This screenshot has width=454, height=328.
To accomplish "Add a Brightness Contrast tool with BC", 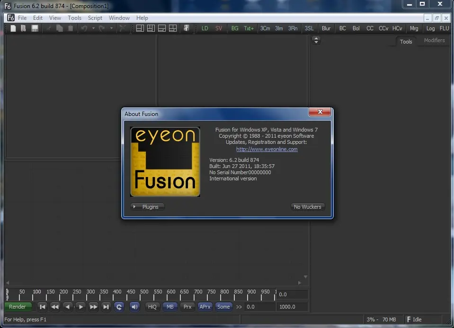I will coord(343,28).
